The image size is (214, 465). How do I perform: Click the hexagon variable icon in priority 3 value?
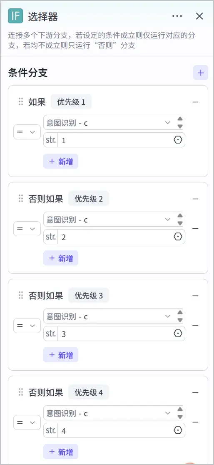178,334
